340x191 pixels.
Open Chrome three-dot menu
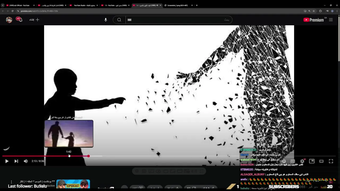coord(337,11)
